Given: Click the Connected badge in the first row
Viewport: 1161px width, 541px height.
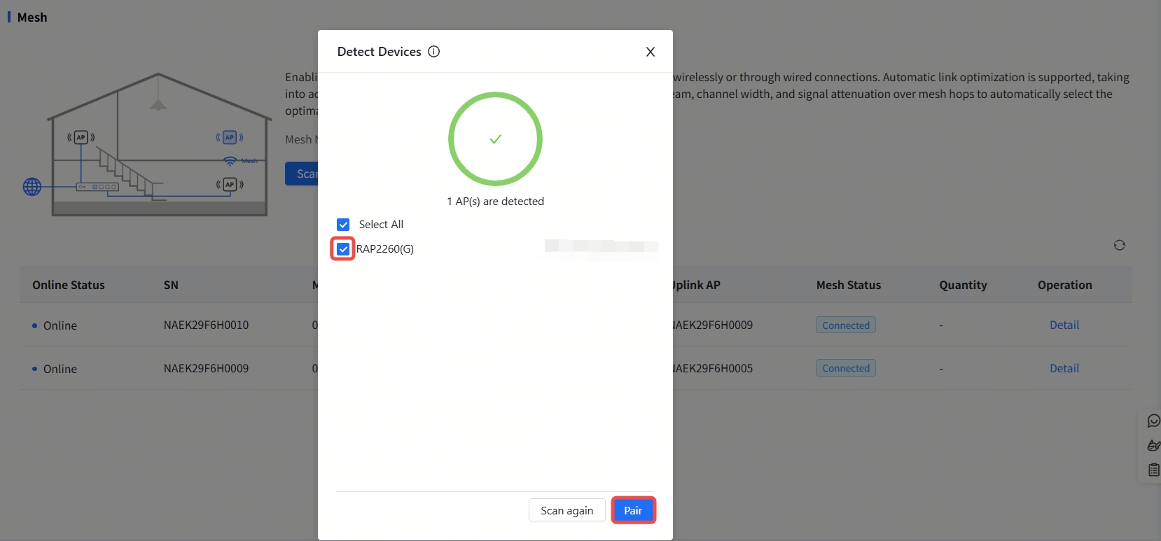Looking at the screenshot, I should coord(845,325).
